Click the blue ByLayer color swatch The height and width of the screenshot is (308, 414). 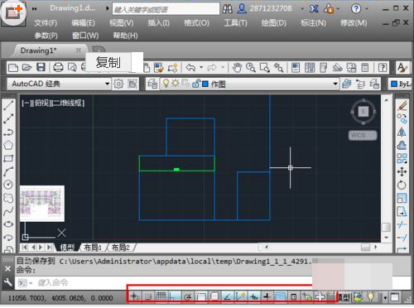pos(394,84)
